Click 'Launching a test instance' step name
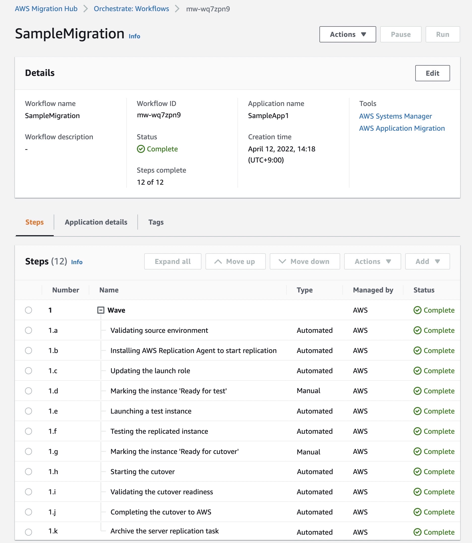 click(151, 411)
